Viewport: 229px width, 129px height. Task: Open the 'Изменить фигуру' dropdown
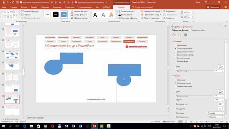30,11
